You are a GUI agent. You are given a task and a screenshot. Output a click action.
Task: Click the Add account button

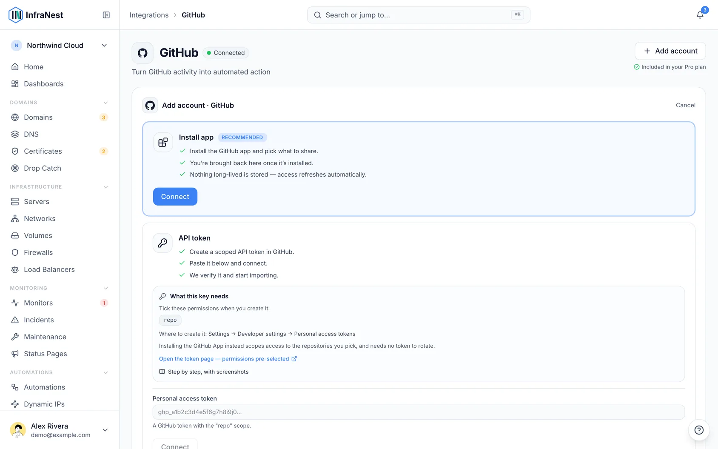coord(670,51)
